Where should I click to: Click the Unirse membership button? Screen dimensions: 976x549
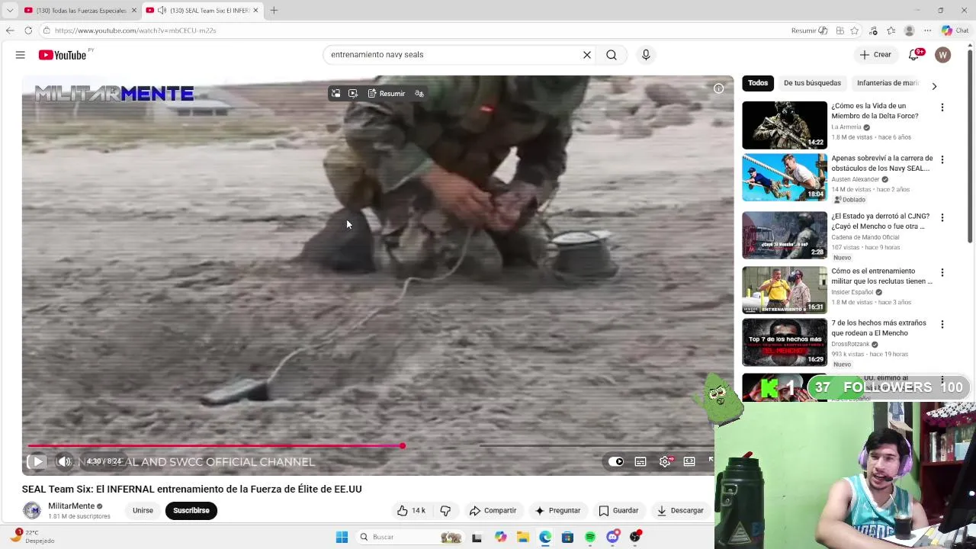pos(143,511)
